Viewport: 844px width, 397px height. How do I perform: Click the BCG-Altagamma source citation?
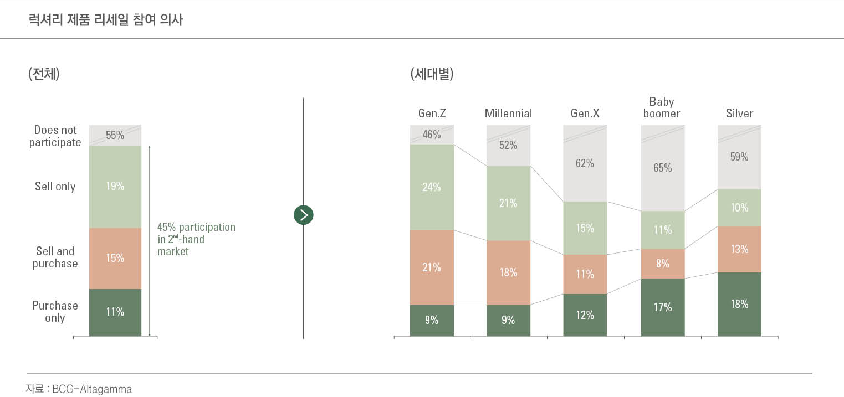79,389
